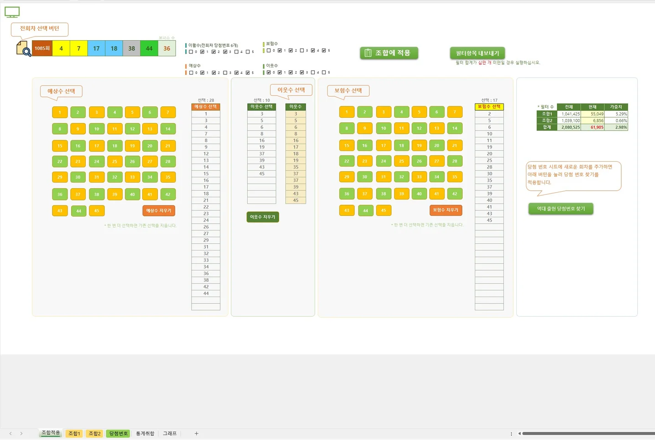
Task: Click the 조합1 전체 value 1,041,425
Action: pyautogui.click(x=569, y=114)
